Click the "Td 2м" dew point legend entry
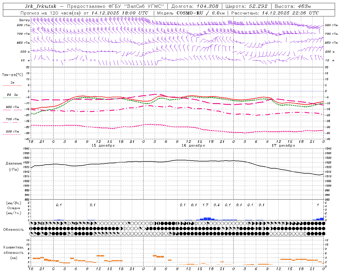The image size is (339, 271). [12, 95]
